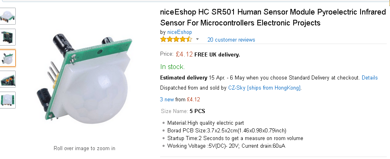This screenshot has width=390, height=159.
Task: Open the delivery Details link
Action: [x=369, y=77]
